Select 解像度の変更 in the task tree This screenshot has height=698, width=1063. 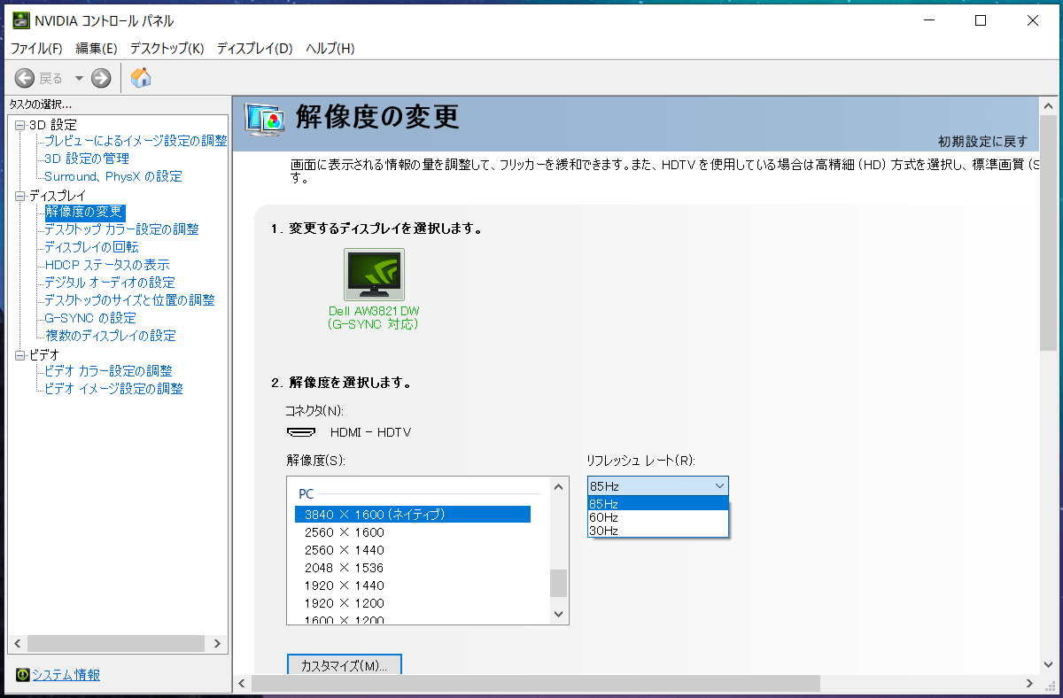pyautogui.click(x=84, y=212)
